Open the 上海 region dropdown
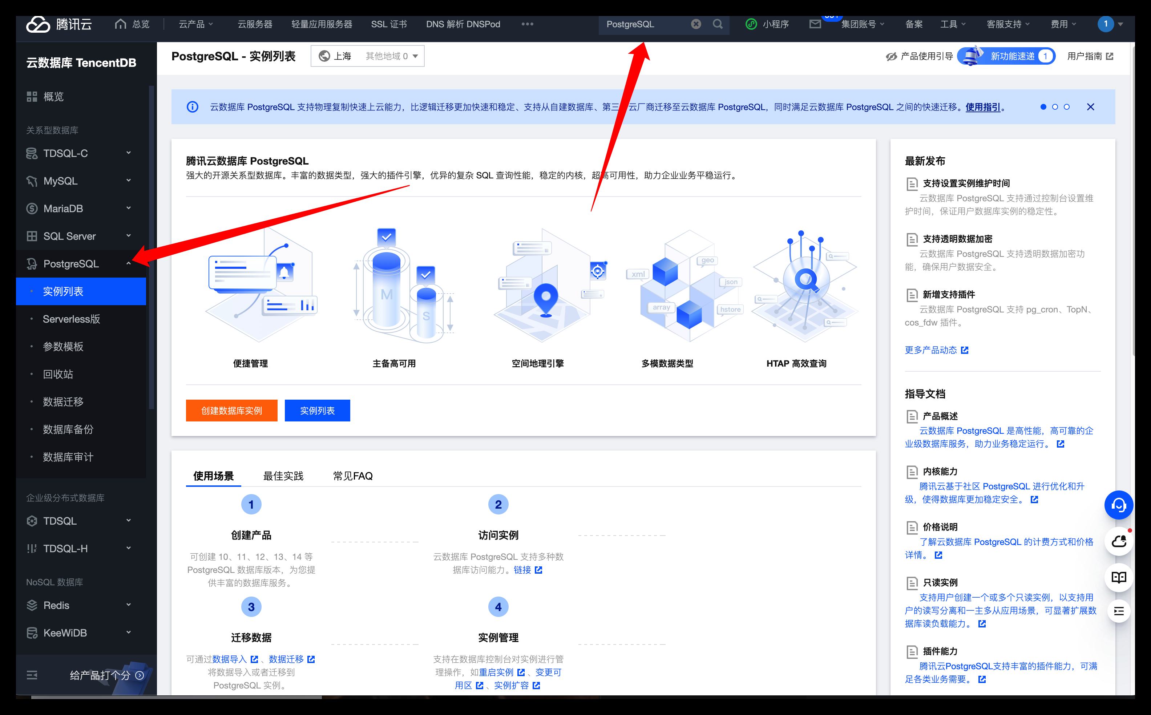This screenshot has width=1151, height=715. (x=367, y=56)
